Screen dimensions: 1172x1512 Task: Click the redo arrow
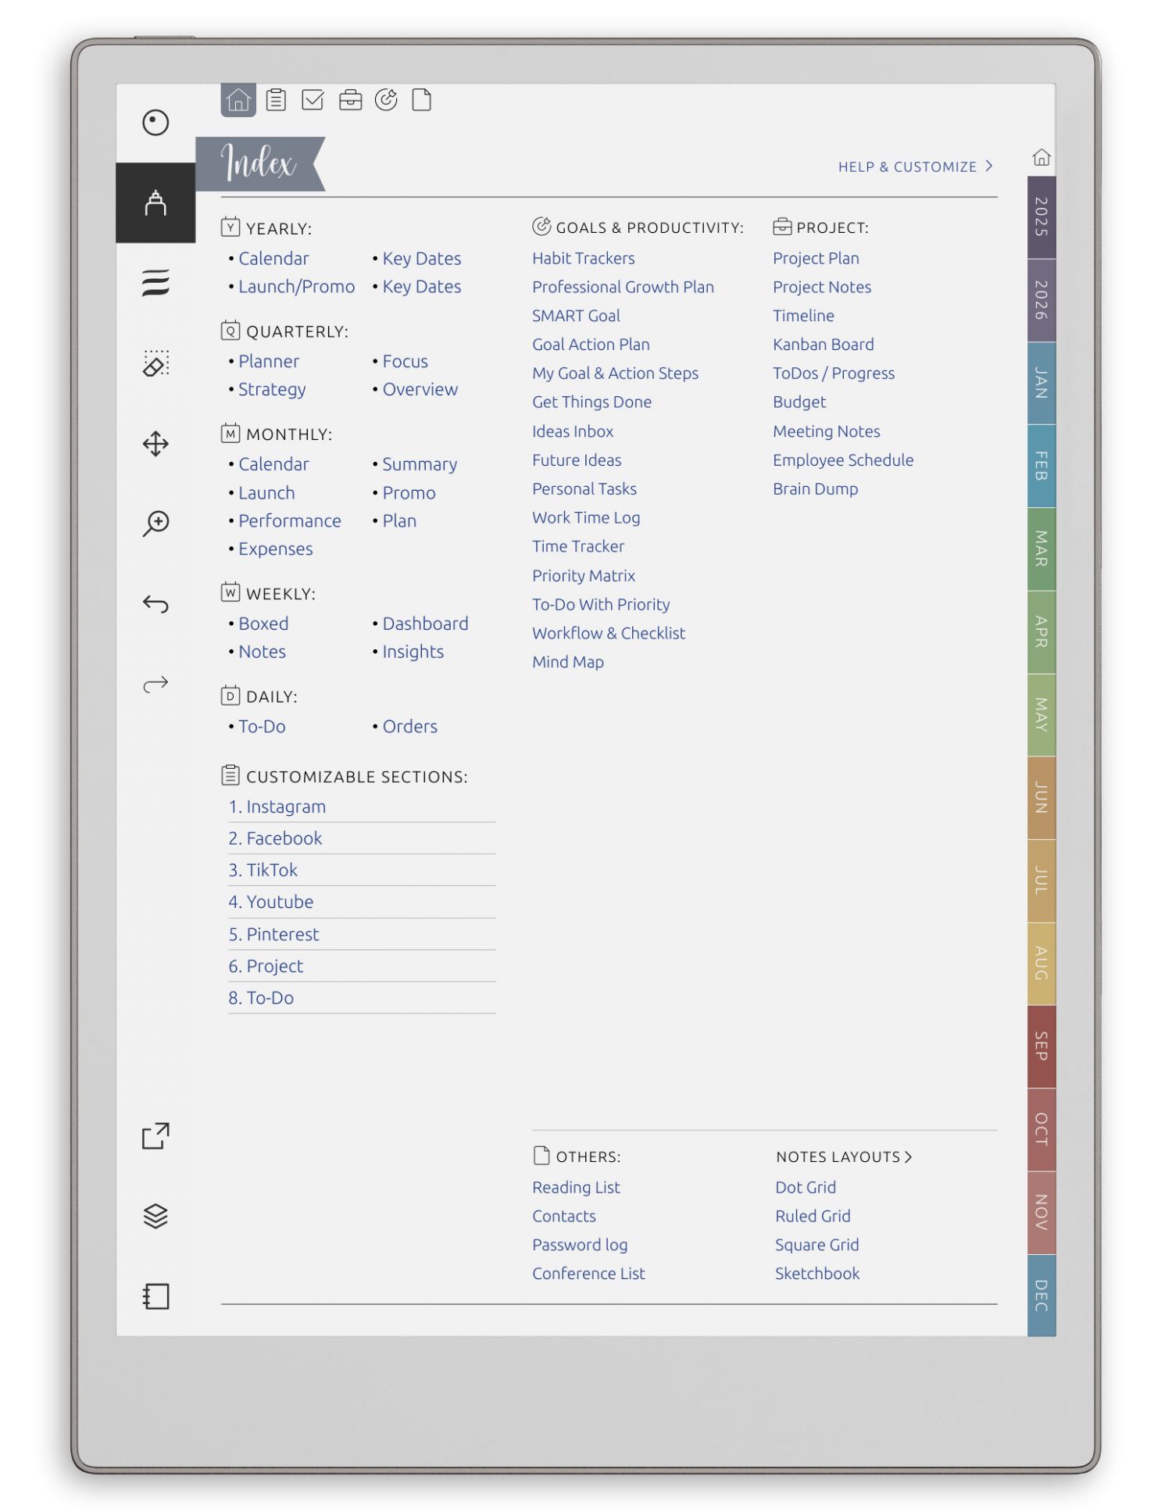coord(155,685)
